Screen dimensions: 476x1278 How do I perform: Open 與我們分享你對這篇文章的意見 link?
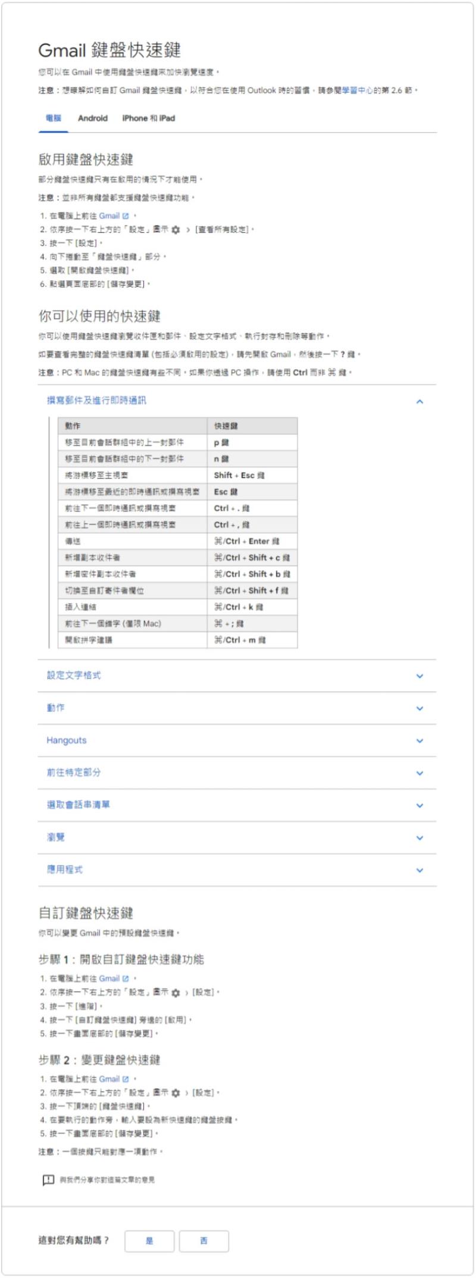[x=107, y=1180]
